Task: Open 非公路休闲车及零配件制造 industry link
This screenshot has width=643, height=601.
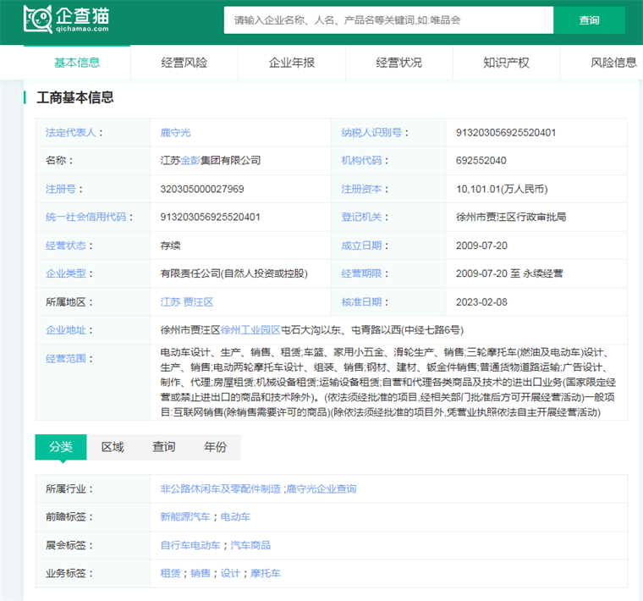Action: coord(220,489)
